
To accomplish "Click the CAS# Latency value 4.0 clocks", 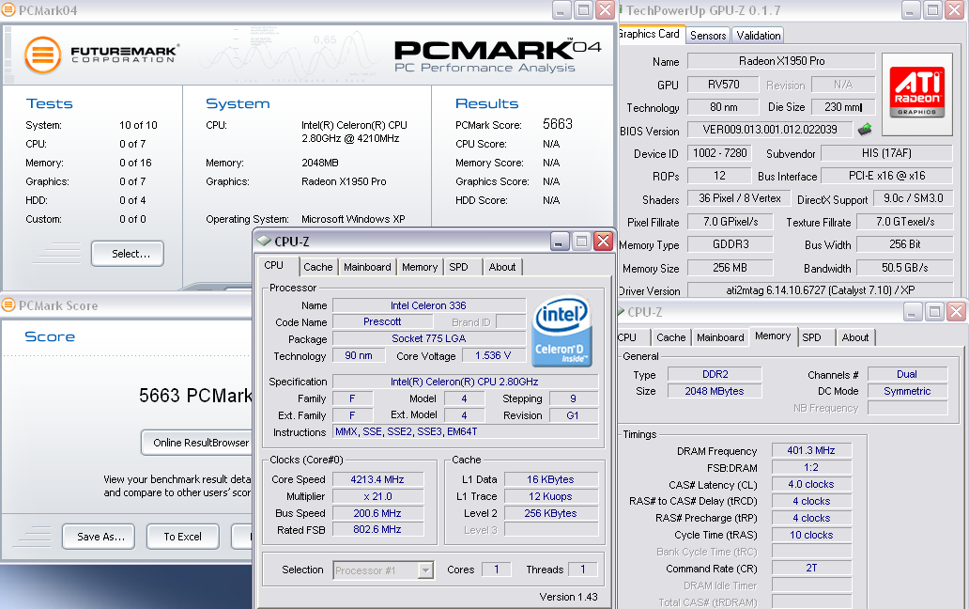I will tap(811, 484).
